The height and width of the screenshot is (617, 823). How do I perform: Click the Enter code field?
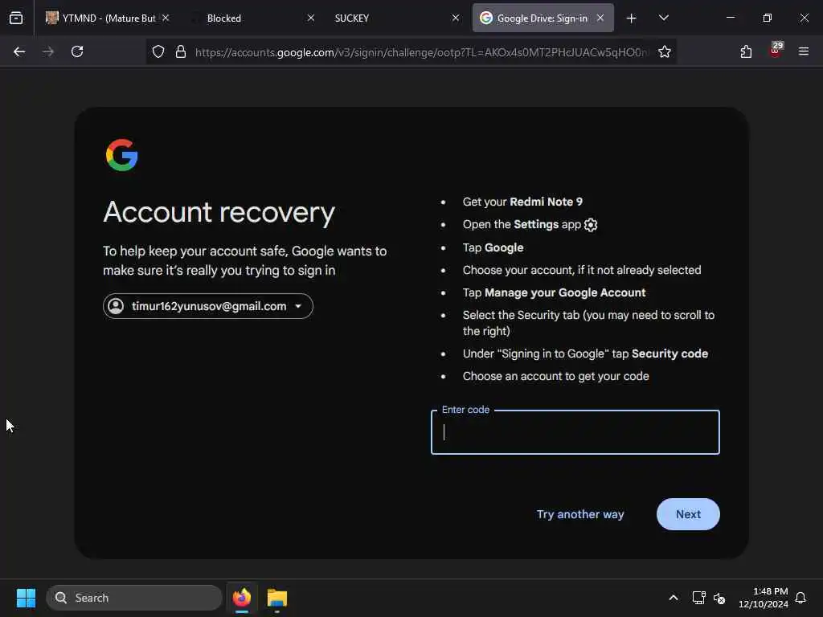[x=575, y=432]
